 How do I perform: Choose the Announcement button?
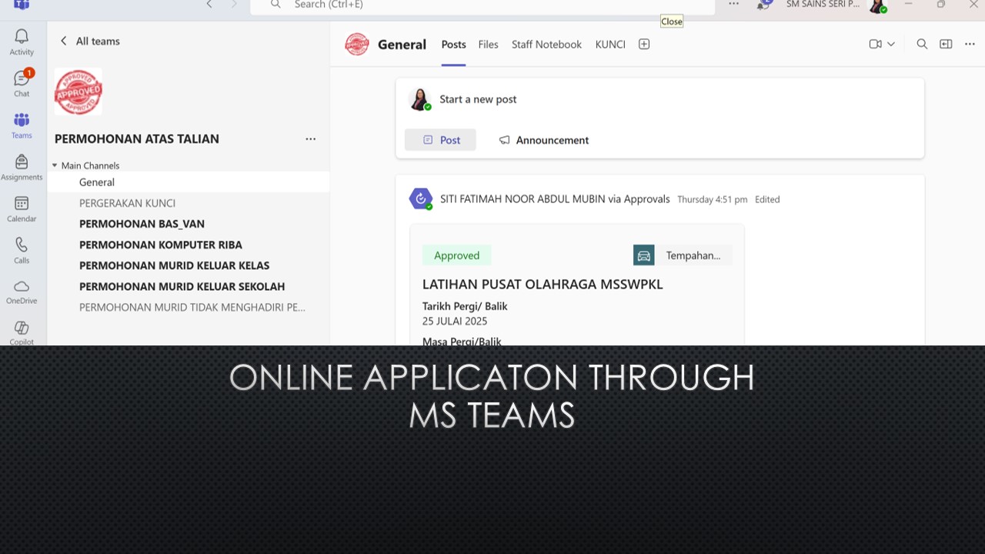click(543, 140)
